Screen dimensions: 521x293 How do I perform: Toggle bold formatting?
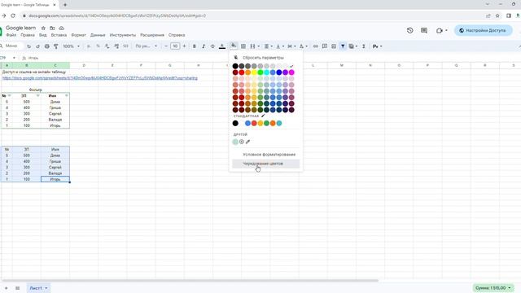coord(195,46)
